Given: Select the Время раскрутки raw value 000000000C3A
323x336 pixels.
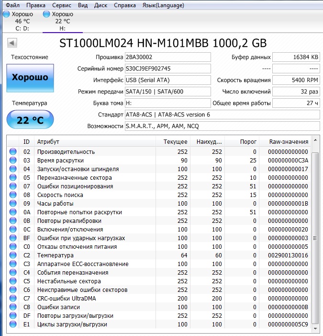Looking at the screenshot, I should click(x=288, y=160).
